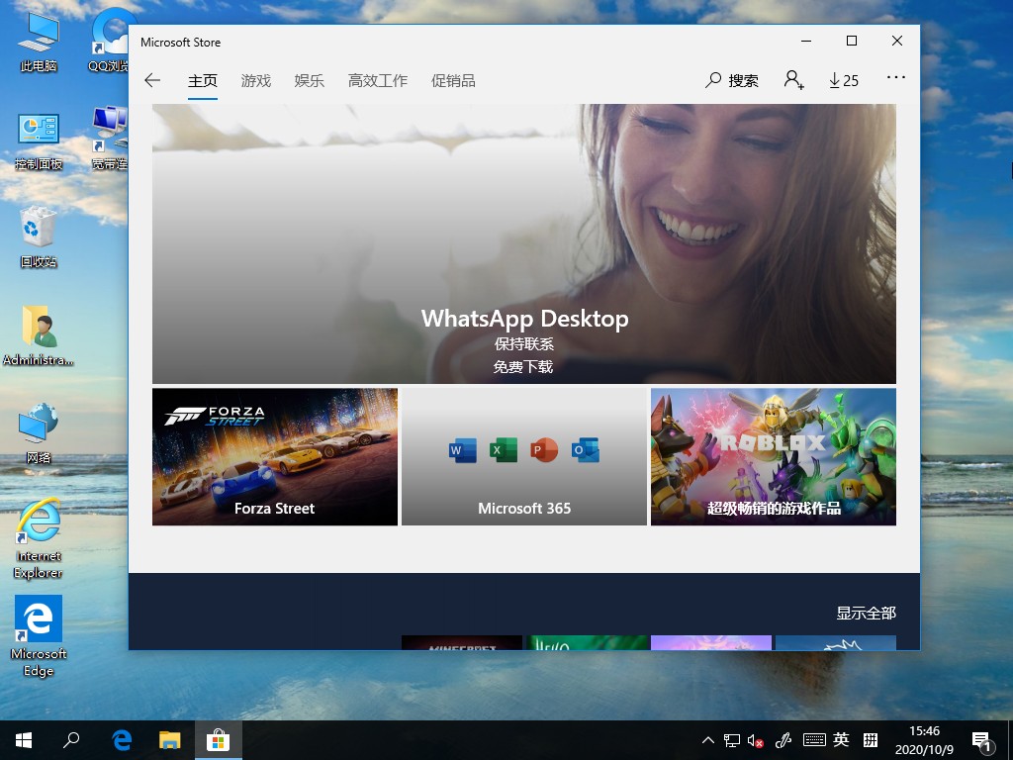Image resolution: width=1013 pixels, height=760 pixels.
Task: Open search in Microsoft Store
Action: point(731,80)
